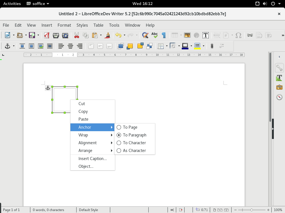Expand the anchor toolbar dropdown arrow
285x213 pixels.
(x=14, y=46)
